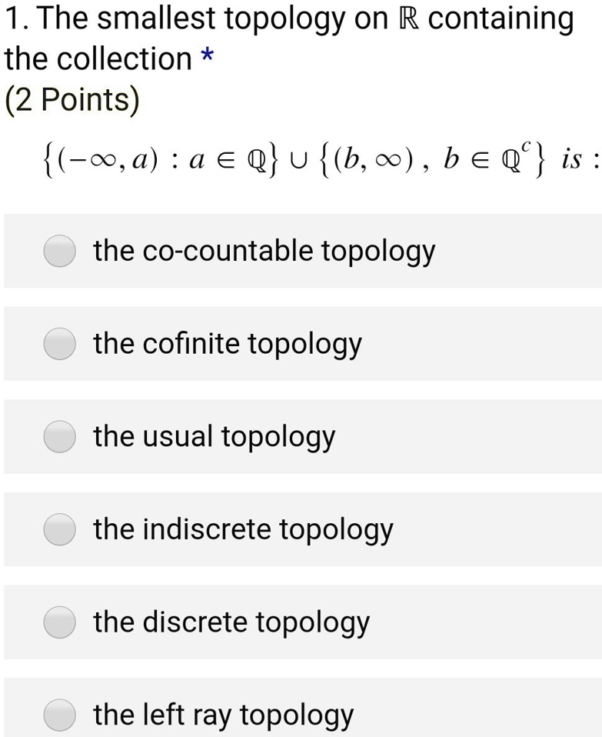This screenshot has height=737, width=602.
Task: Click the left ray topology answer label
Action: 222,715
